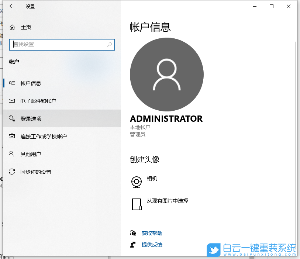Screen dimensions: 300x259
Task: Click the feedback icon beside 提供反馈
Action: (133, 245)
